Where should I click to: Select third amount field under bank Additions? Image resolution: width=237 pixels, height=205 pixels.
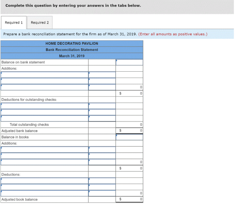102,87
